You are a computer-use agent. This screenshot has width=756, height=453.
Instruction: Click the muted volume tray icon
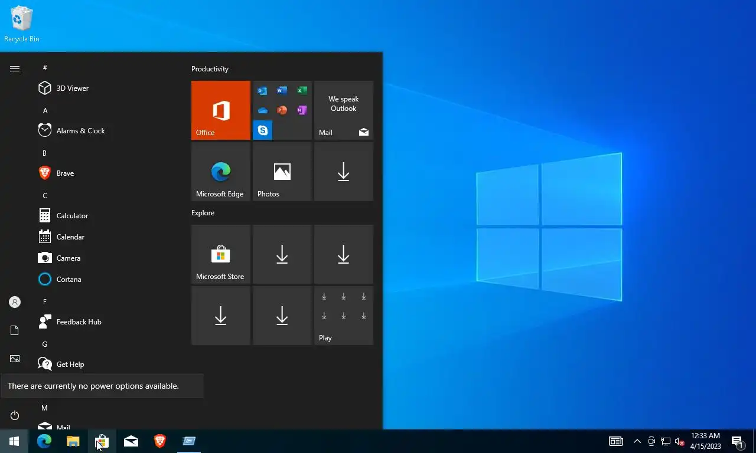click(x=680, y=441)
